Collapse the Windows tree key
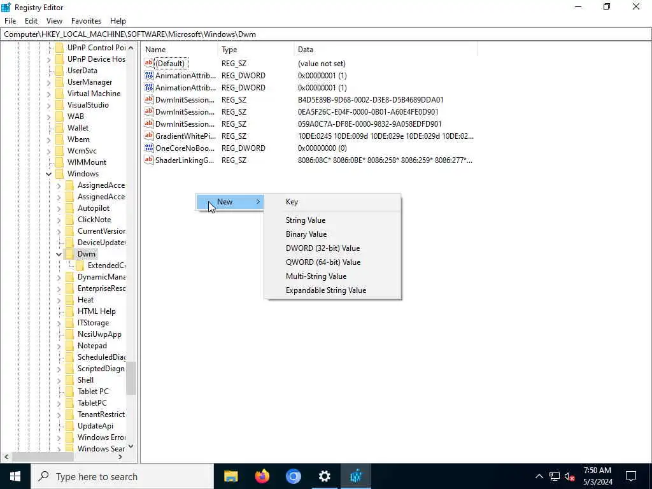Image resolution: width=652 pixels, height=489 pixels. coord(48,174)
